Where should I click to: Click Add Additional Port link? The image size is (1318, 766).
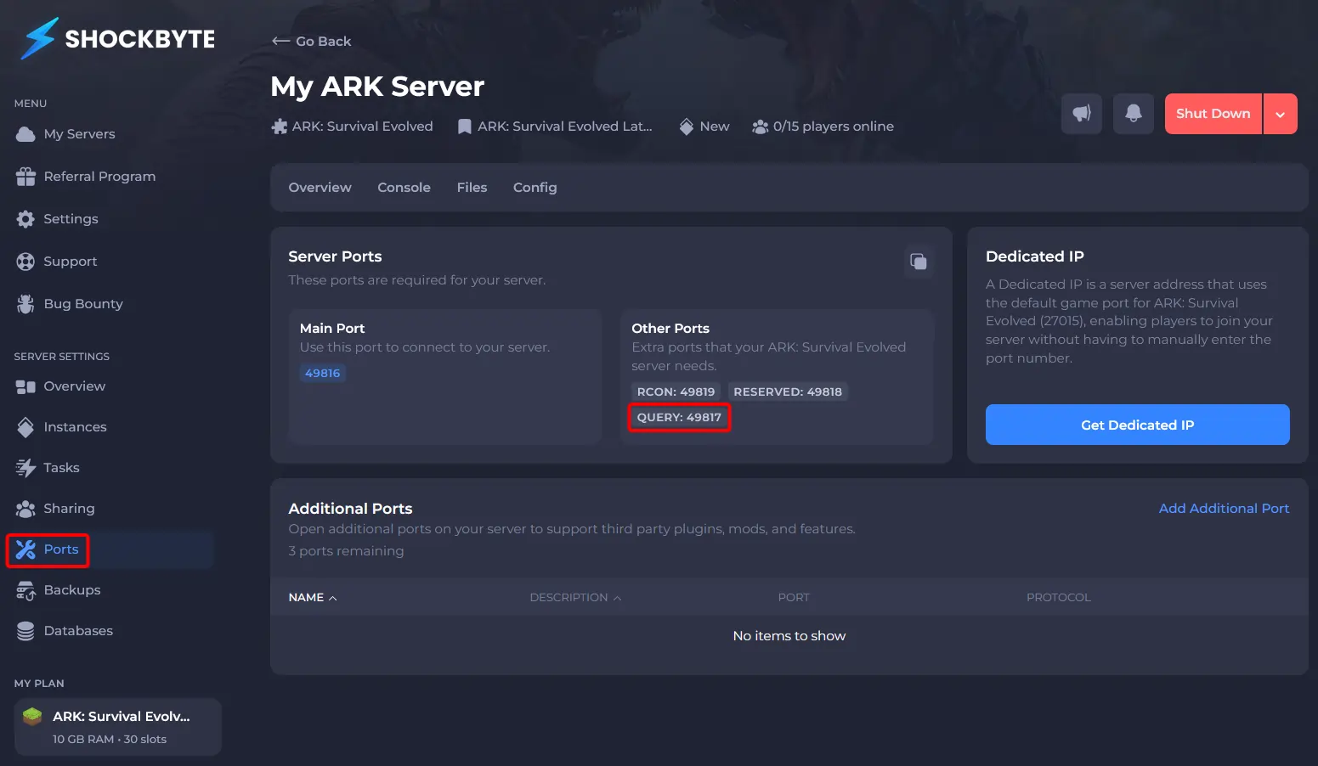1224,509
